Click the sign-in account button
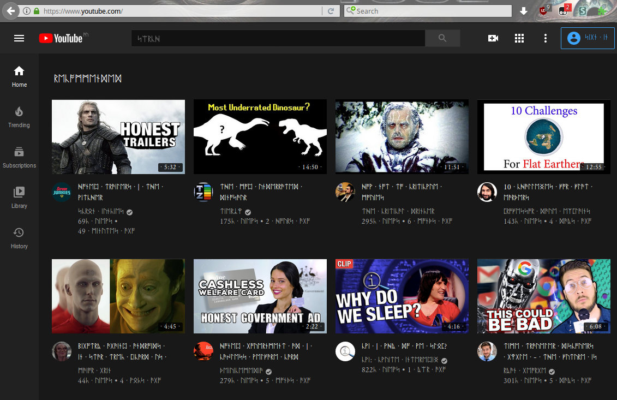Viewport: 617px width, 400px height. tap(588, 38)
